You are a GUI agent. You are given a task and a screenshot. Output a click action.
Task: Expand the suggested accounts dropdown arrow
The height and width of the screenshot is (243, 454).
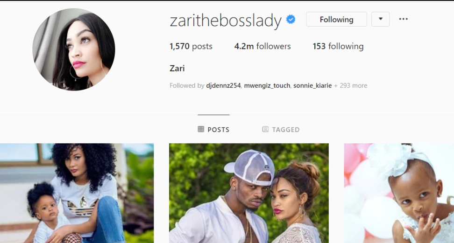381,19
